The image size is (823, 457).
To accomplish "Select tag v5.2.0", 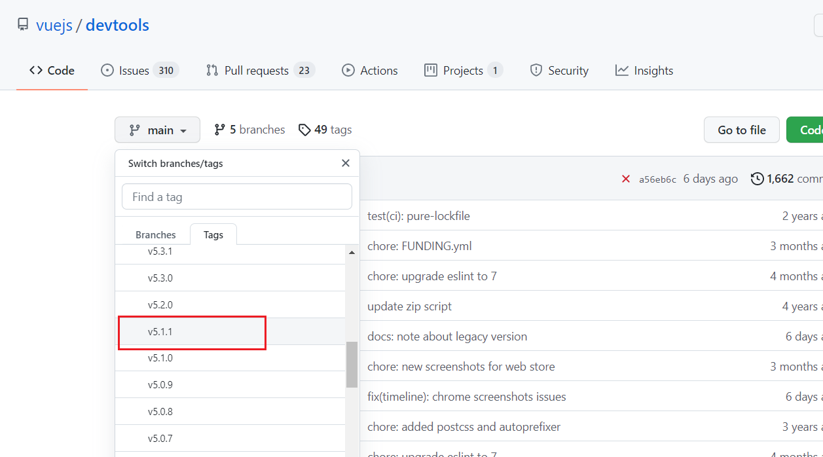I will coord(230,305).
